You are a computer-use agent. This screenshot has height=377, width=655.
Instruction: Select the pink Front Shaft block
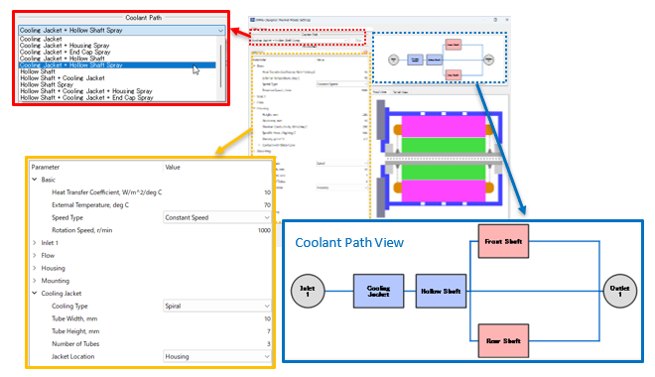[x=503, y=241]
